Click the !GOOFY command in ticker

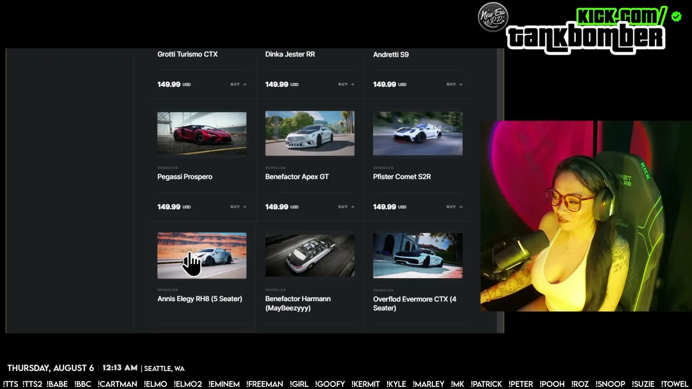click(x=330, y=384)
